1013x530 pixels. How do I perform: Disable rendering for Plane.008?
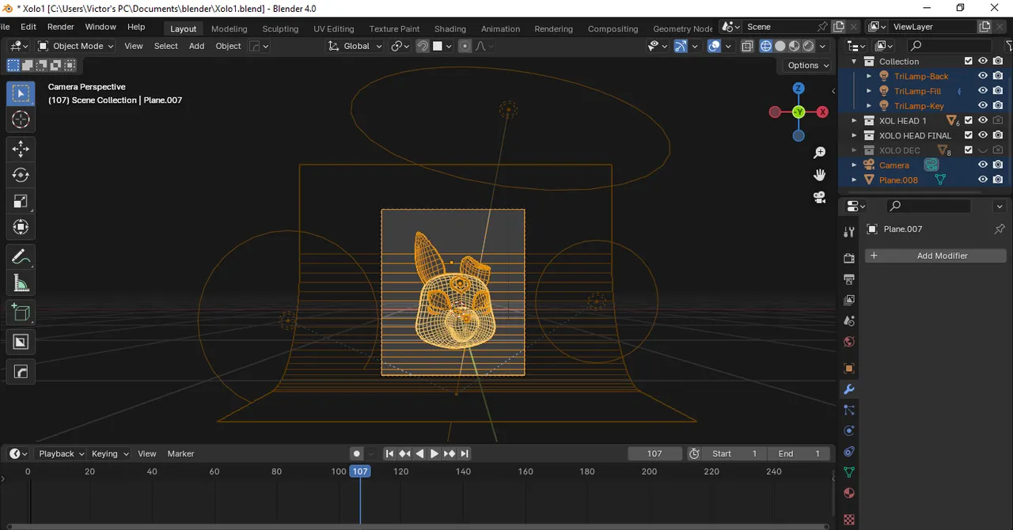[x=998, y=180]
